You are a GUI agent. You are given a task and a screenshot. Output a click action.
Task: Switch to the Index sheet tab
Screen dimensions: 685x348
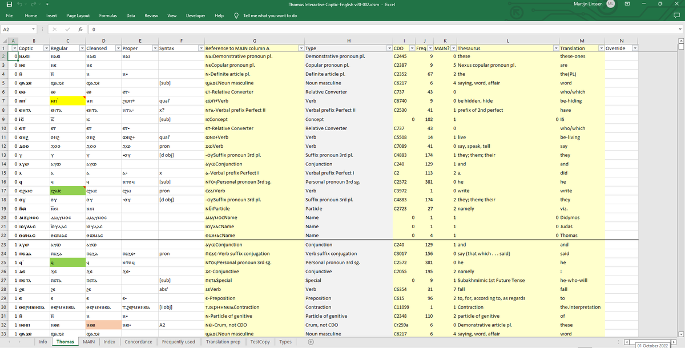[x=110, y=342]
